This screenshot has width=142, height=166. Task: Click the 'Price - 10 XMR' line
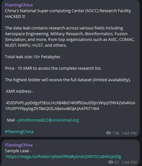tap(53, 68)
